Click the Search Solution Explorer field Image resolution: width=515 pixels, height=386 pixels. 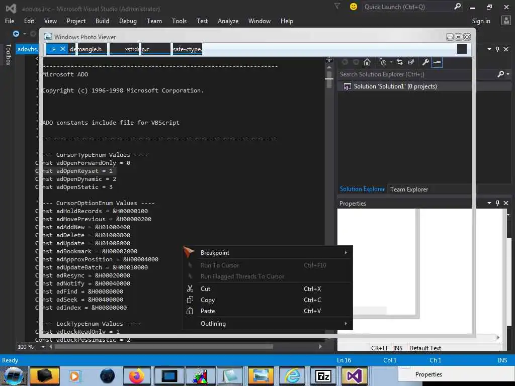coord(417,74)
